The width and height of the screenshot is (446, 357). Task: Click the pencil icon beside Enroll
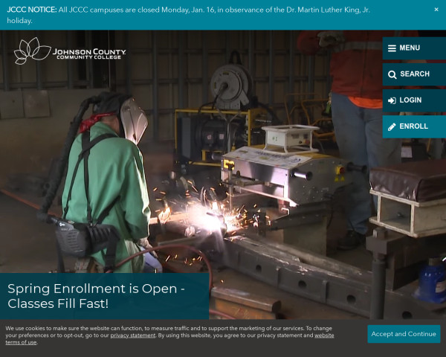click(391, 126)
